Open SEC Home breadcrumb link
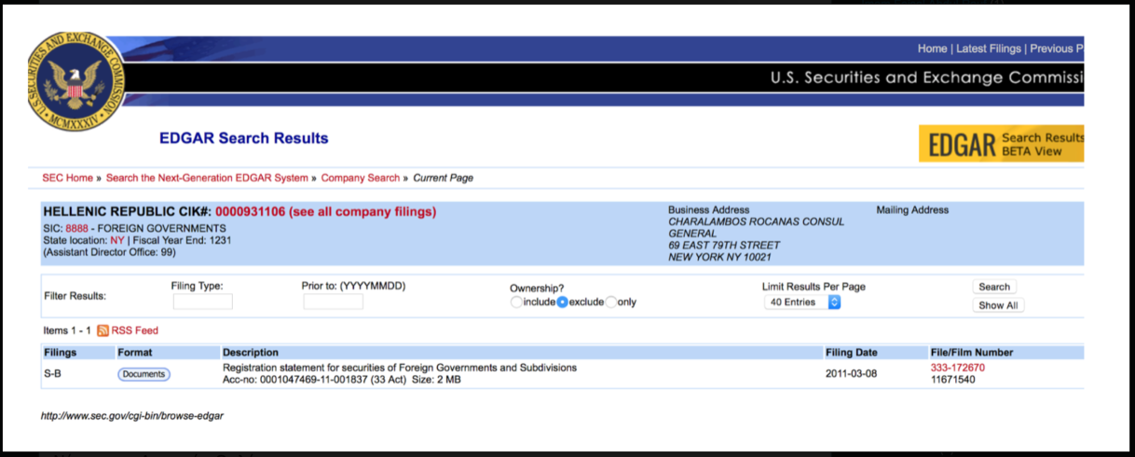The height and width of the screenshot is (457, 1135). tap(67, 178)
